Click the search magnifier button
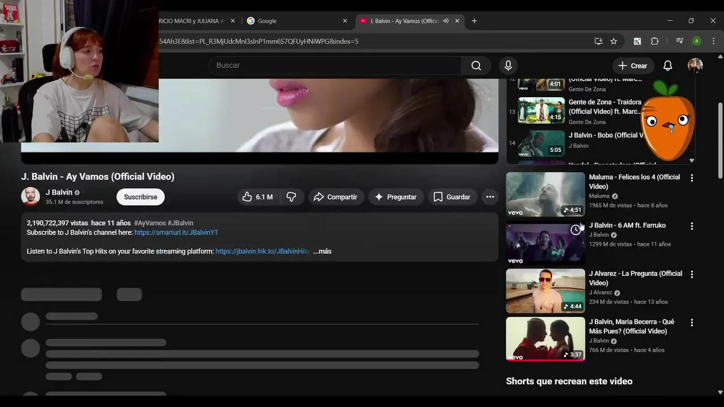724x407 pixels. pyautogui.click(x=476, y=66)
